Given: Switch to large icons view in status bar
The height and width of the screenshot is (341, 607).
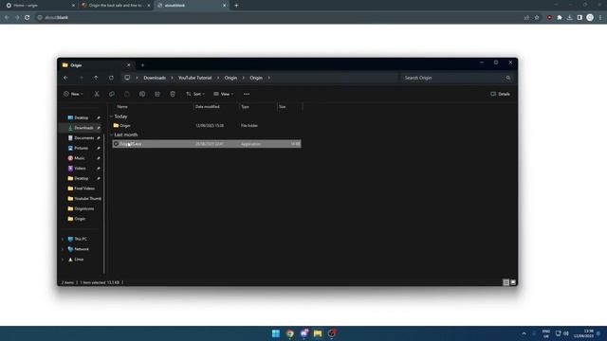Looking at the screenshot, I should [x=513, y=282].
